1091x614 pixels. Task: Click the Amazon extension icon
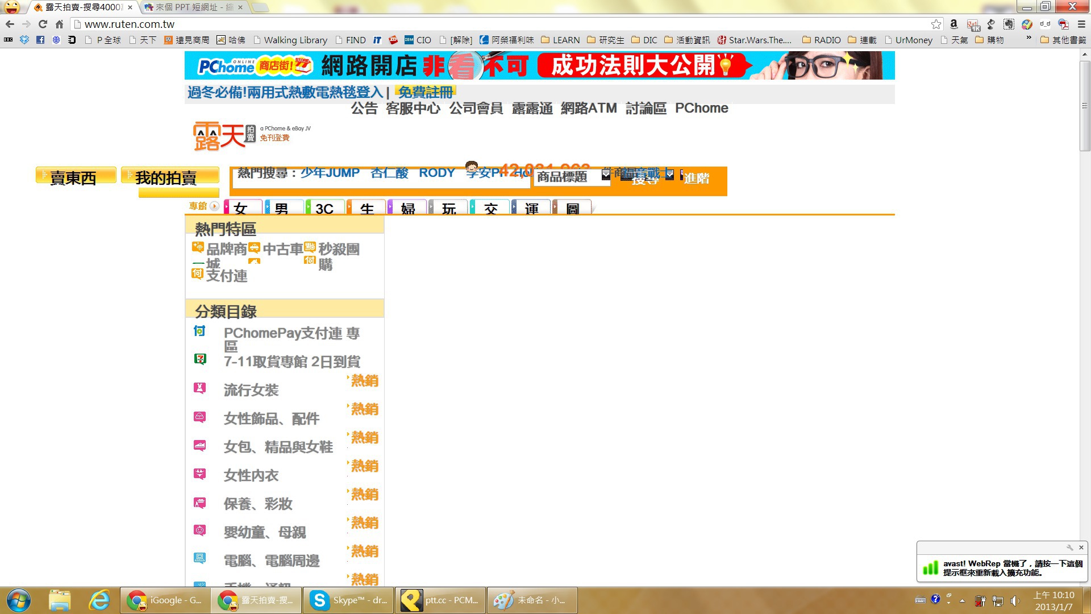(954, 24)
